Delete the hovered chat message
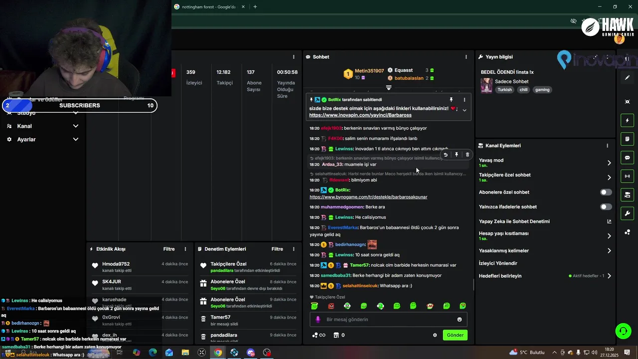Viewport: 638px width, 359px height. point(467,155)
